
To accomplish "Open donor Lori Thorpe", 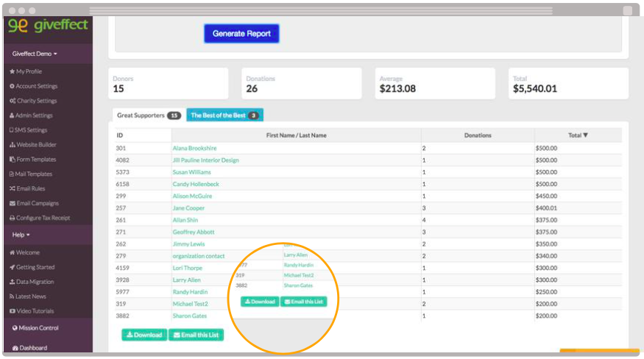I will (187, 268).
